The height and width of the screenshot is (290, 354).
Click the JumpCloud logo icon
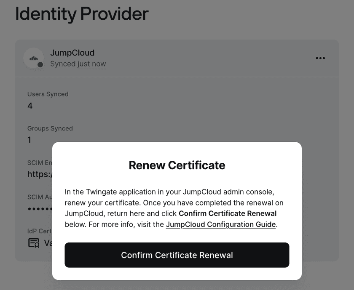[33, 58]
